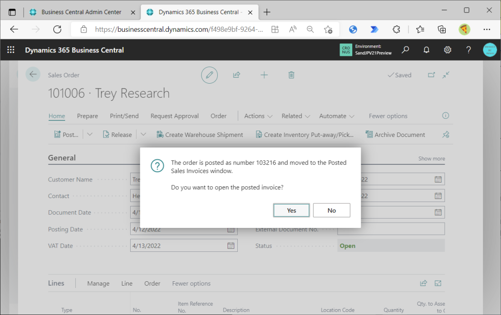
Task: Expand the Automate menu
Action: point(337,116)
